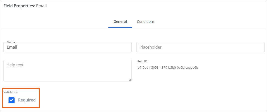
Task: Click the Field ID label
Action: pos(142,61)
